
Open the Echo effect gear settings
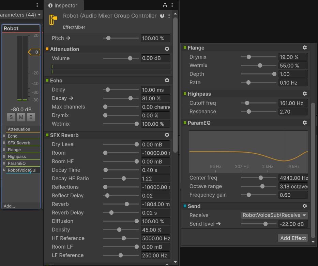point(167,80)
